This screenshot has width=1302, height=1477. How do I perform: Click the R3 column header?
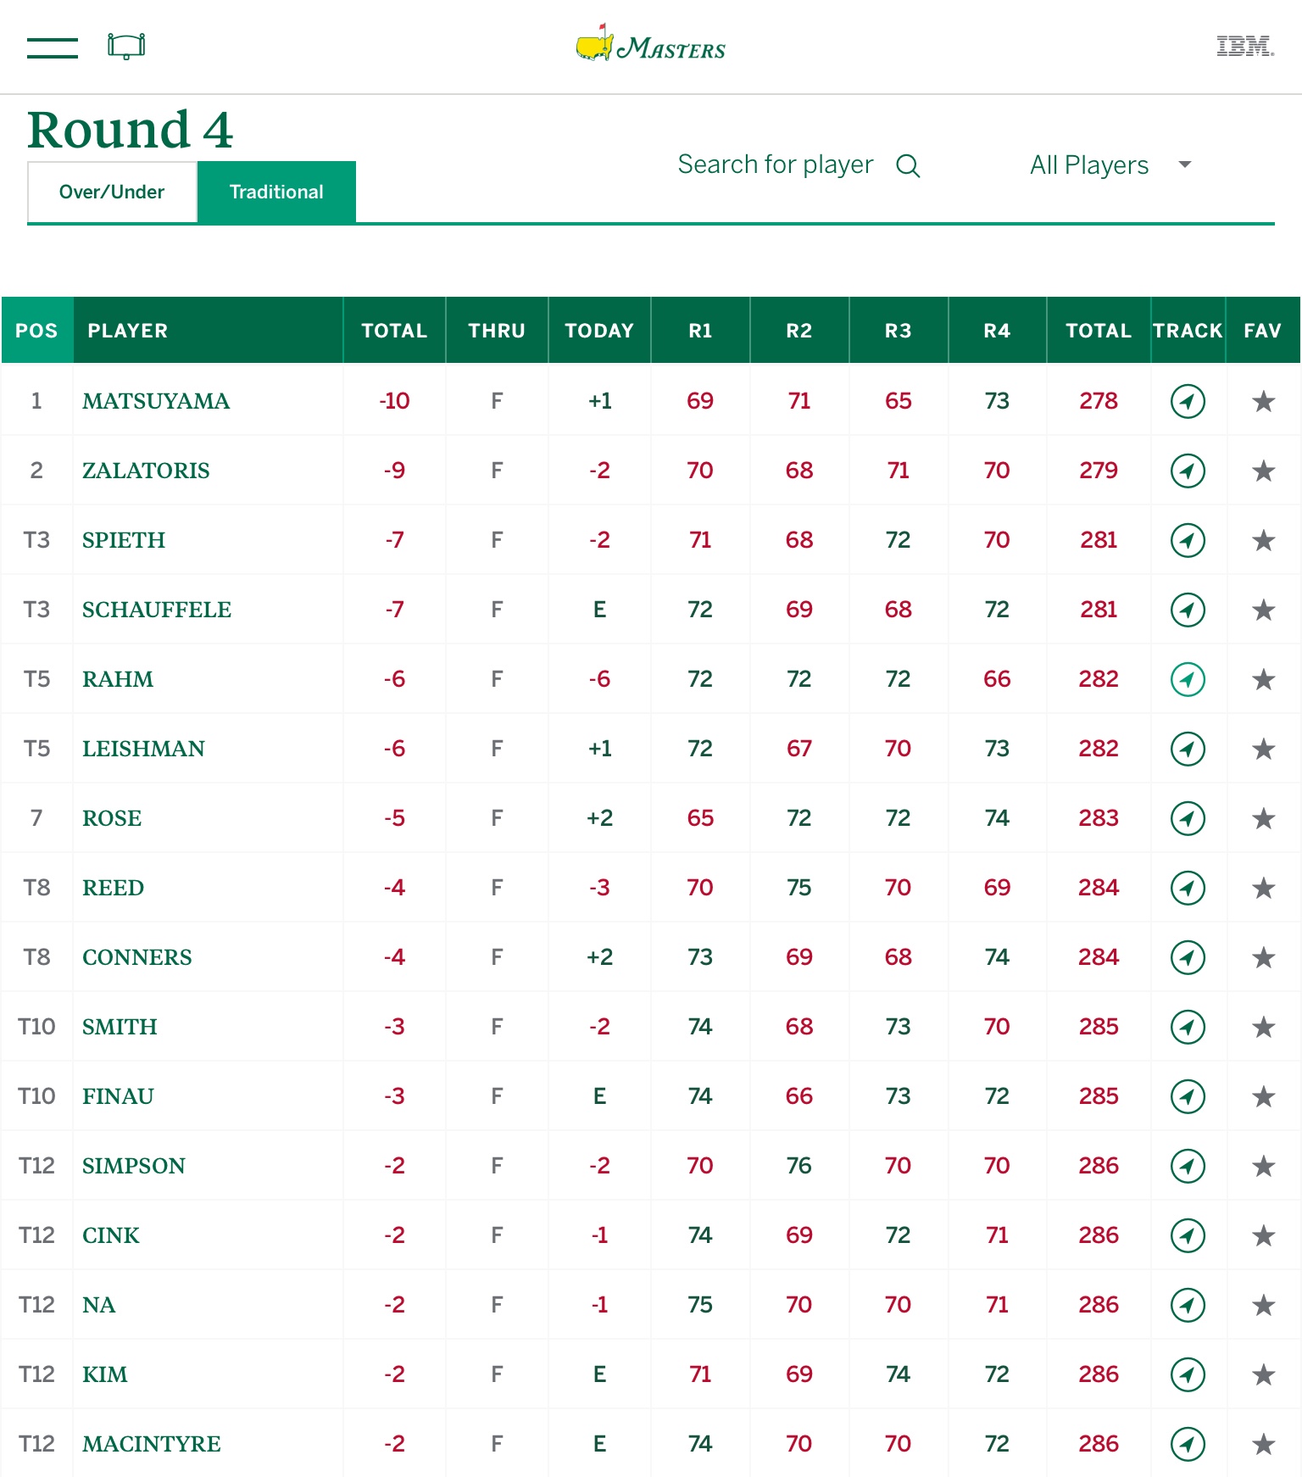click(x=898, y=331)
